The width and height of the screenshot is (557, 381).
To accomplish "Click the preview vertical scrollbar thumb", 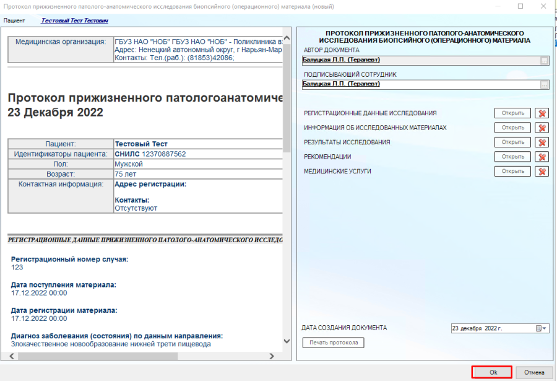I will pyautogui.click(x=287, y=99).
